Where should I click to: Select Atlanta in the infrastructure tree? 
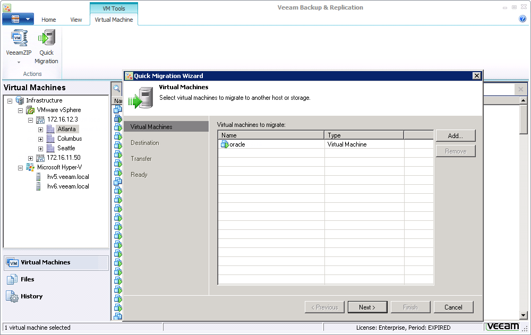66,129
